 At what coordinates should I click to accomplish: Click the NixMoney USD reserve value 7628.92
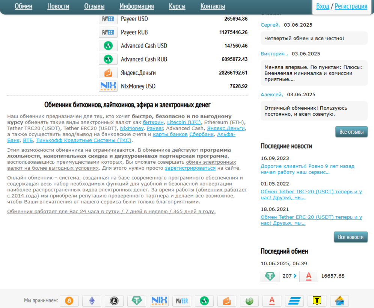pyautogui.click(x=238, y=86)
